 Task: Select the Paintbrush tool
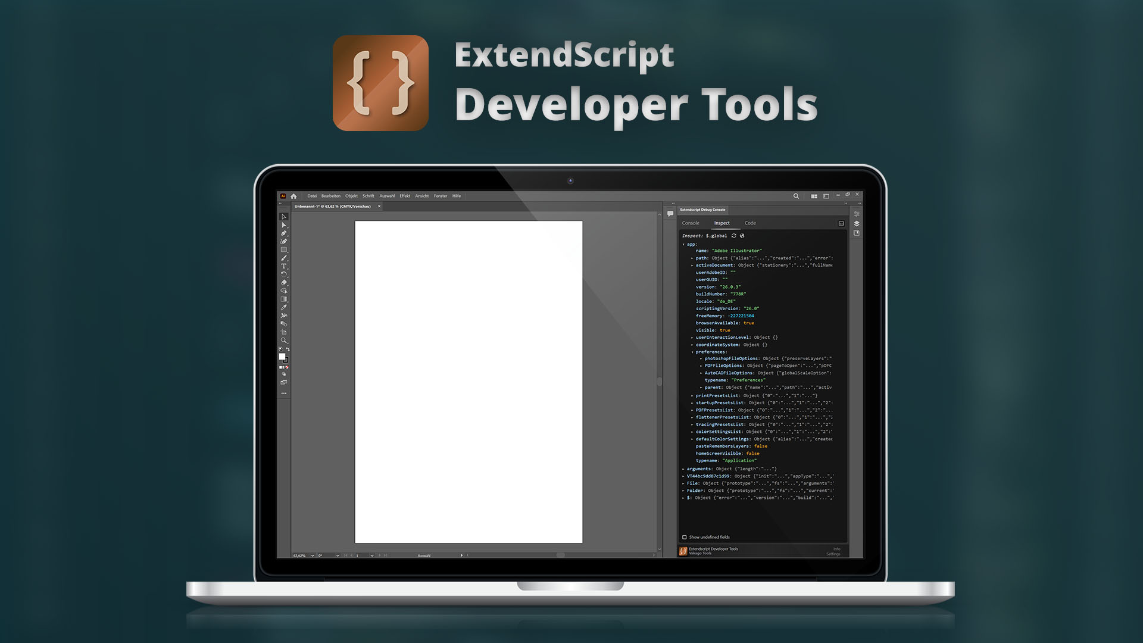pyautogui.click(x=284, y=258)
